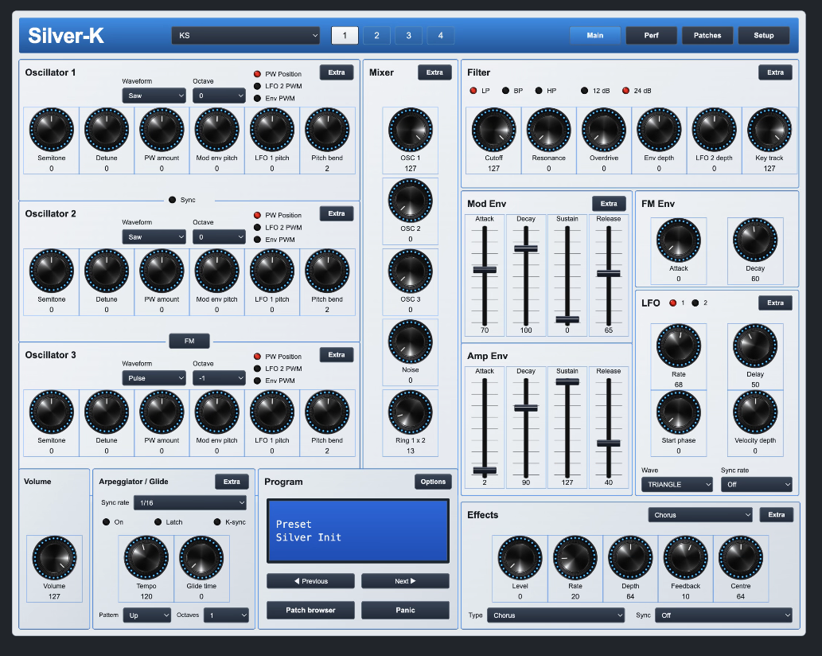Click the Oscillator 3 Detune knob
This screenshot has width=822, height=656.
click(107, 412)
